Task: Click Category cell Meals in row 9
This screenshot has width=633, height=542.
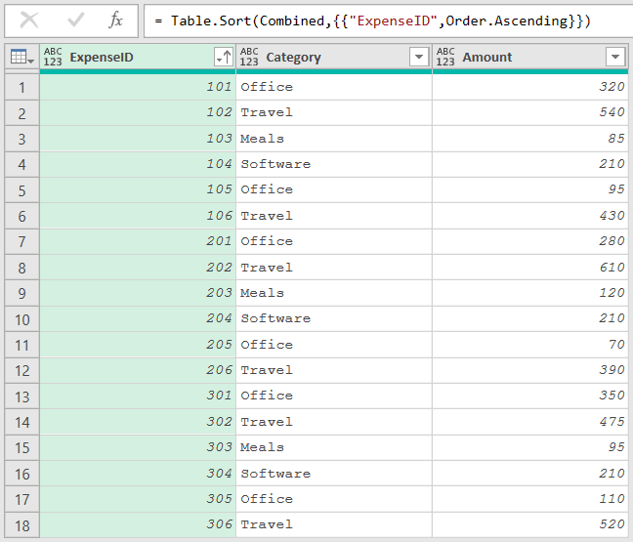Action: pyautogui.click(x=334, y=293)
